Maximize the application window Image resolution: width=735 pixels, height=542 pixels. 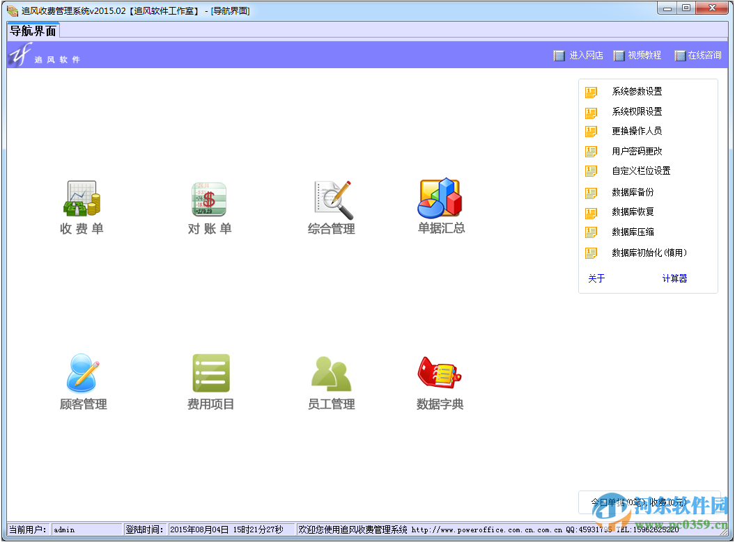pos(686,8)
